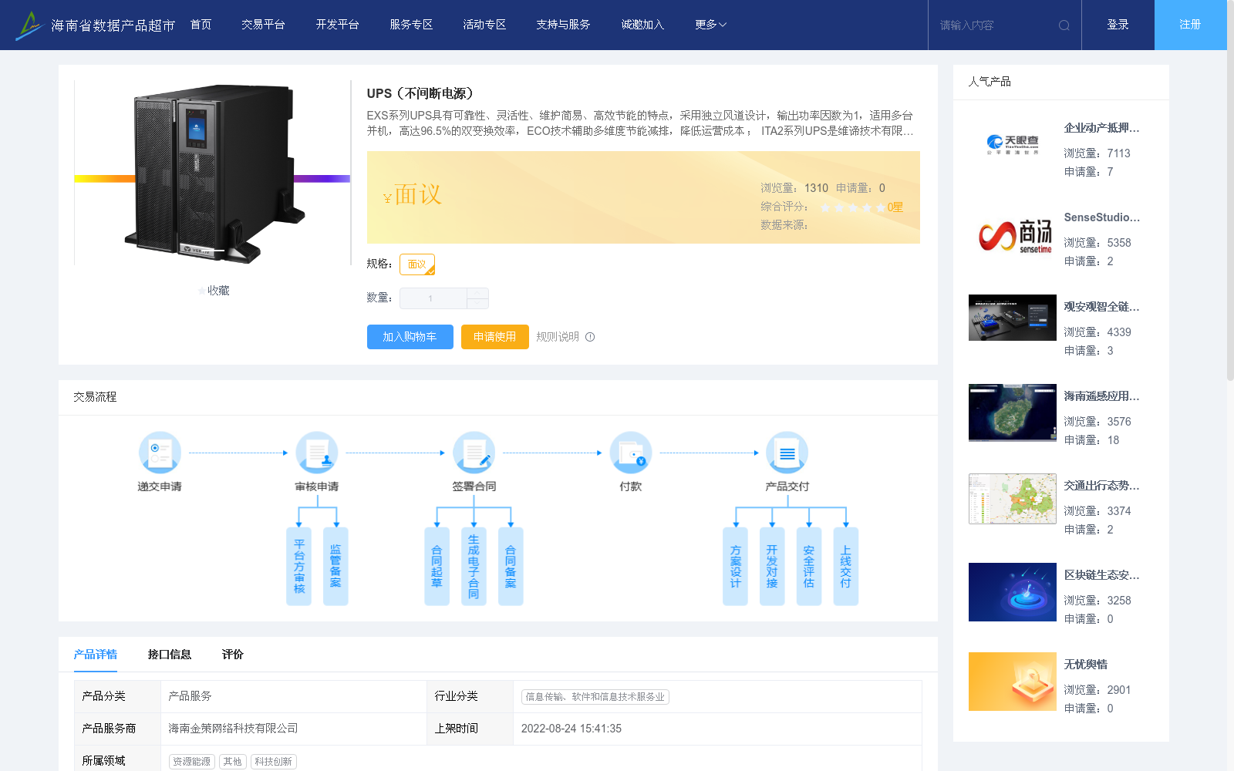The height and width of the screenshot is (771, 1234).
Task: Open 天眼查 product logo thumbnail
Action: 1013,145
